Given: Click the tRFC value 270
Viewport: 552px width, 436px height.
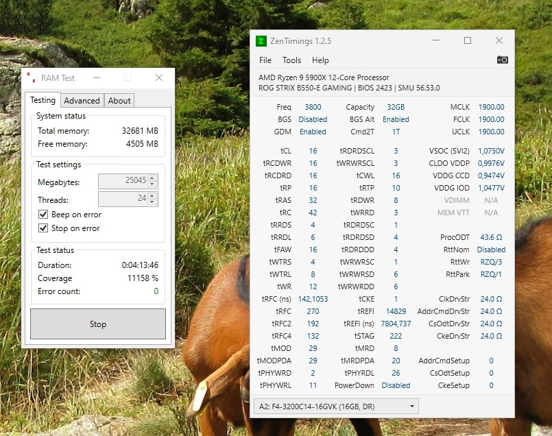Looking at the screenshot, I should pos(313,311).
